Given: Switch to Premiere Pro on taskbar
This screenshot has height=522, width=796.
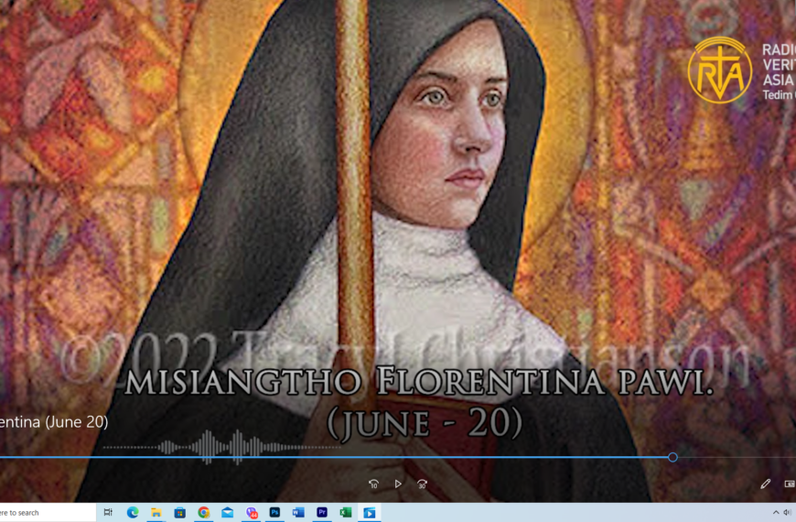Looking at the screenshot, I should tap(322, 512).
